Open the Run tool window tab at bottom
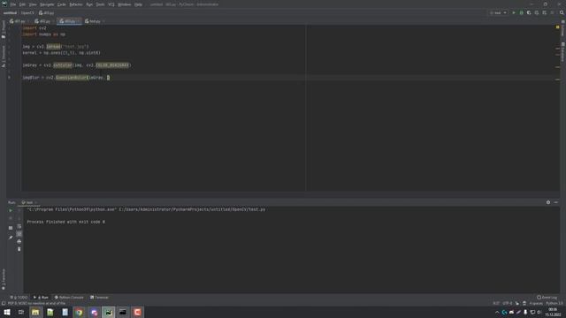Image resolution: width=566 pixels, height=318 pixels. pos(41,298)
